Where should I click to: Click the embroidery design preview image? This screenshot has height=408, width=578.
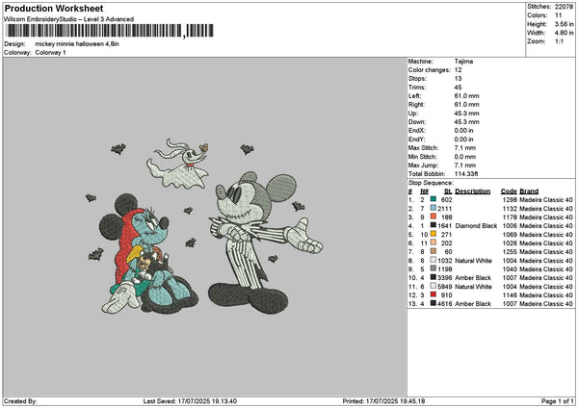point(204,226)
